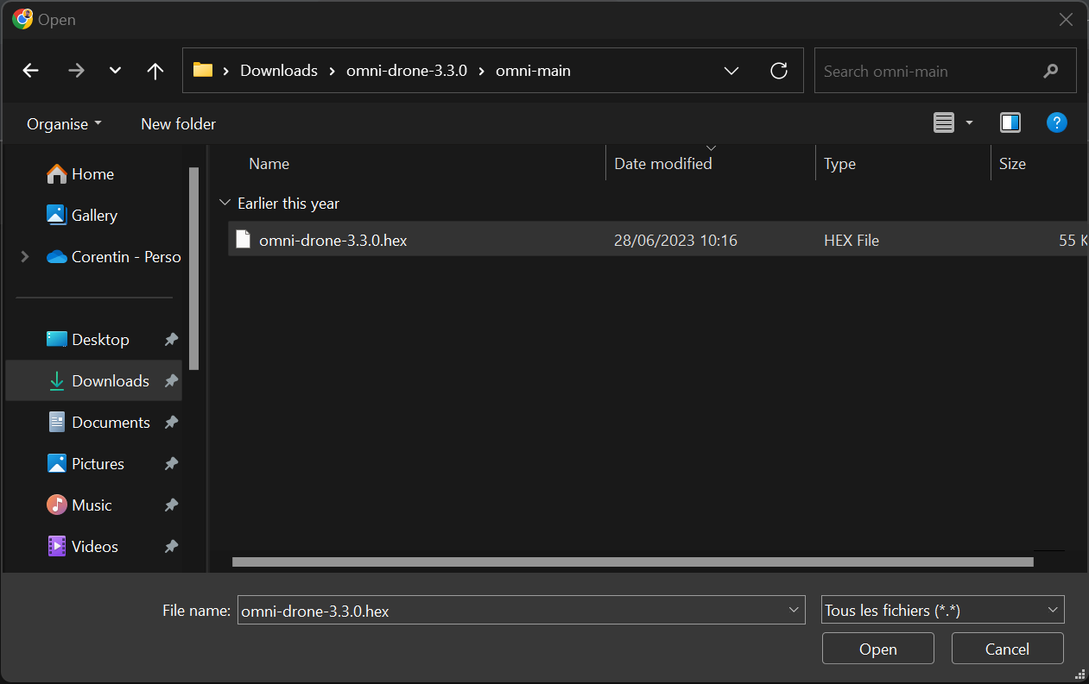Click the Cancel button

pos(1007,649)
